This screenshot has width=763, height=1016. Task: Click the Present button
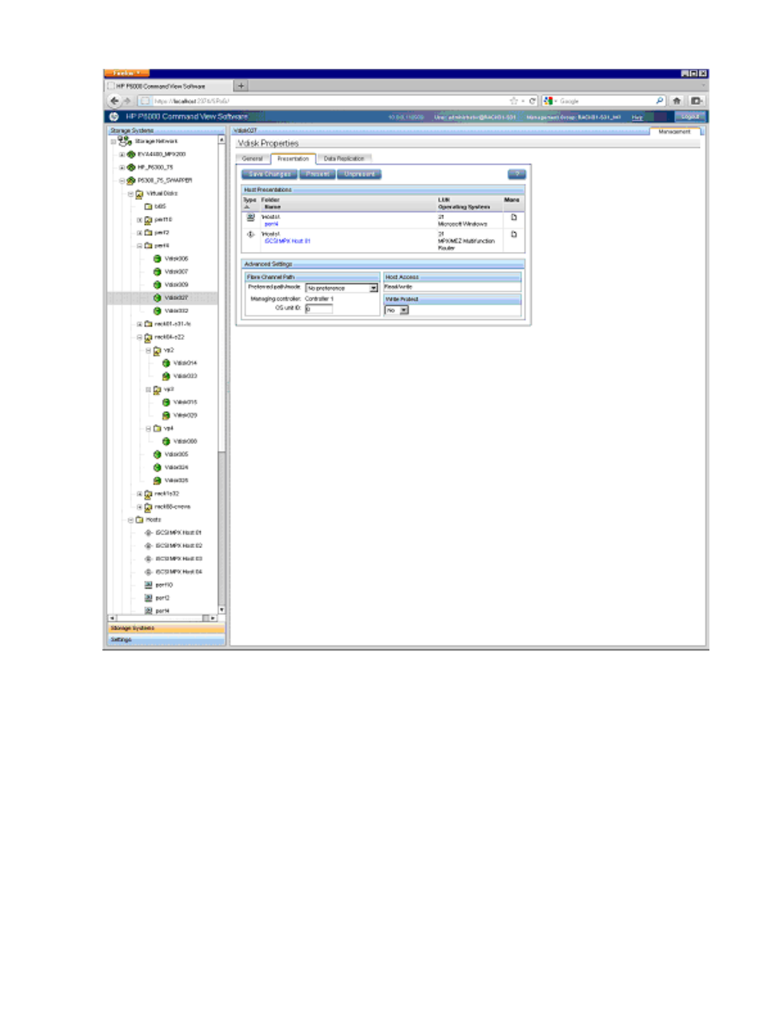tap(318, 174)
